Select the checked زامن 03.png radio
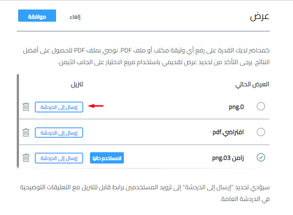Screen dimensions: 293x215 [x=261, y=157]
